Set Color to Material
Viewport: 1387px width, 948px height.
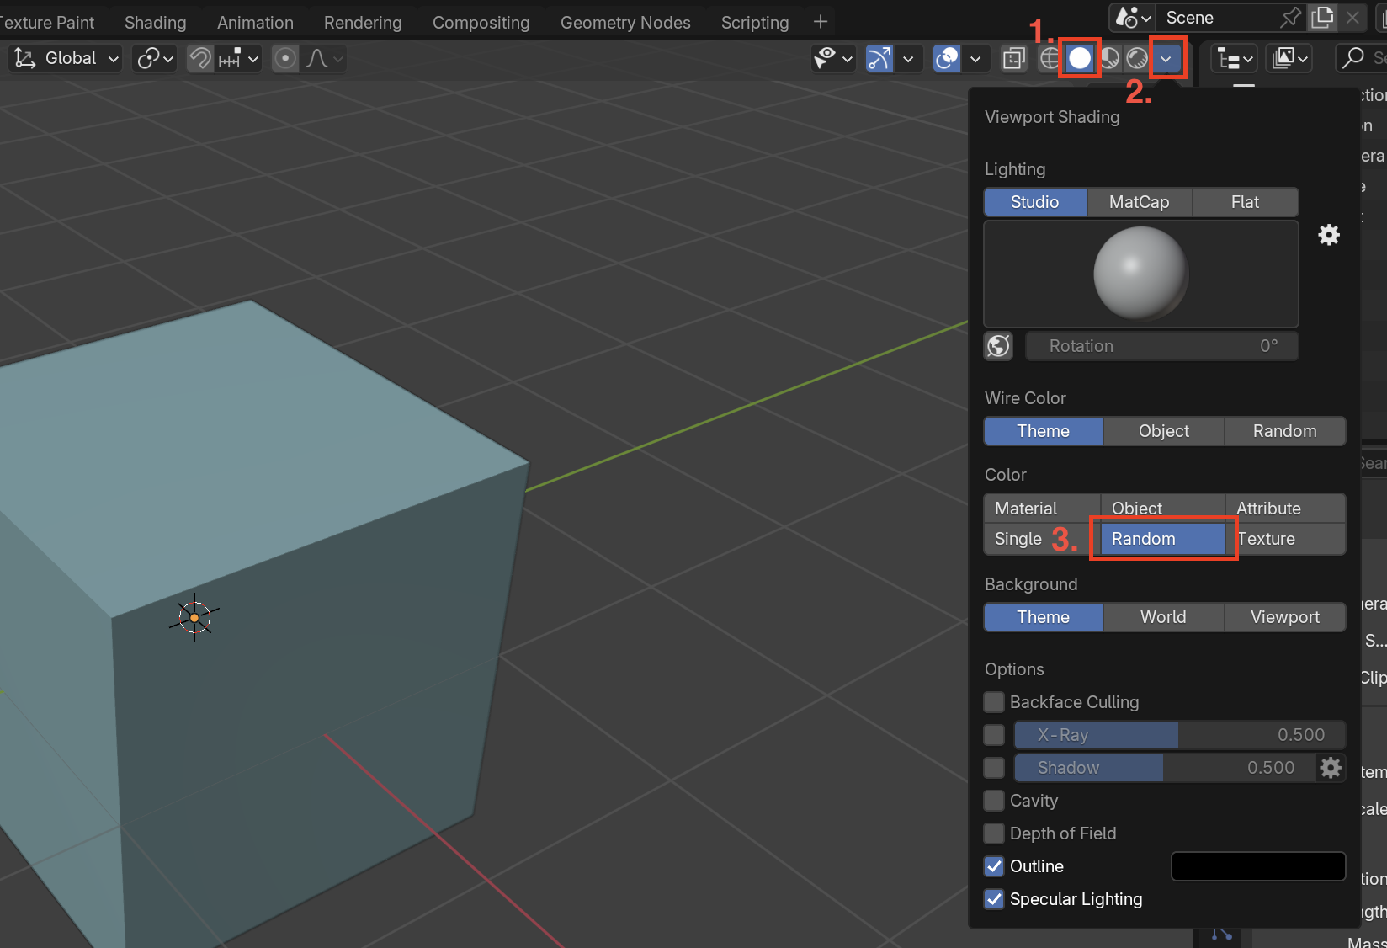(1042, 509)
